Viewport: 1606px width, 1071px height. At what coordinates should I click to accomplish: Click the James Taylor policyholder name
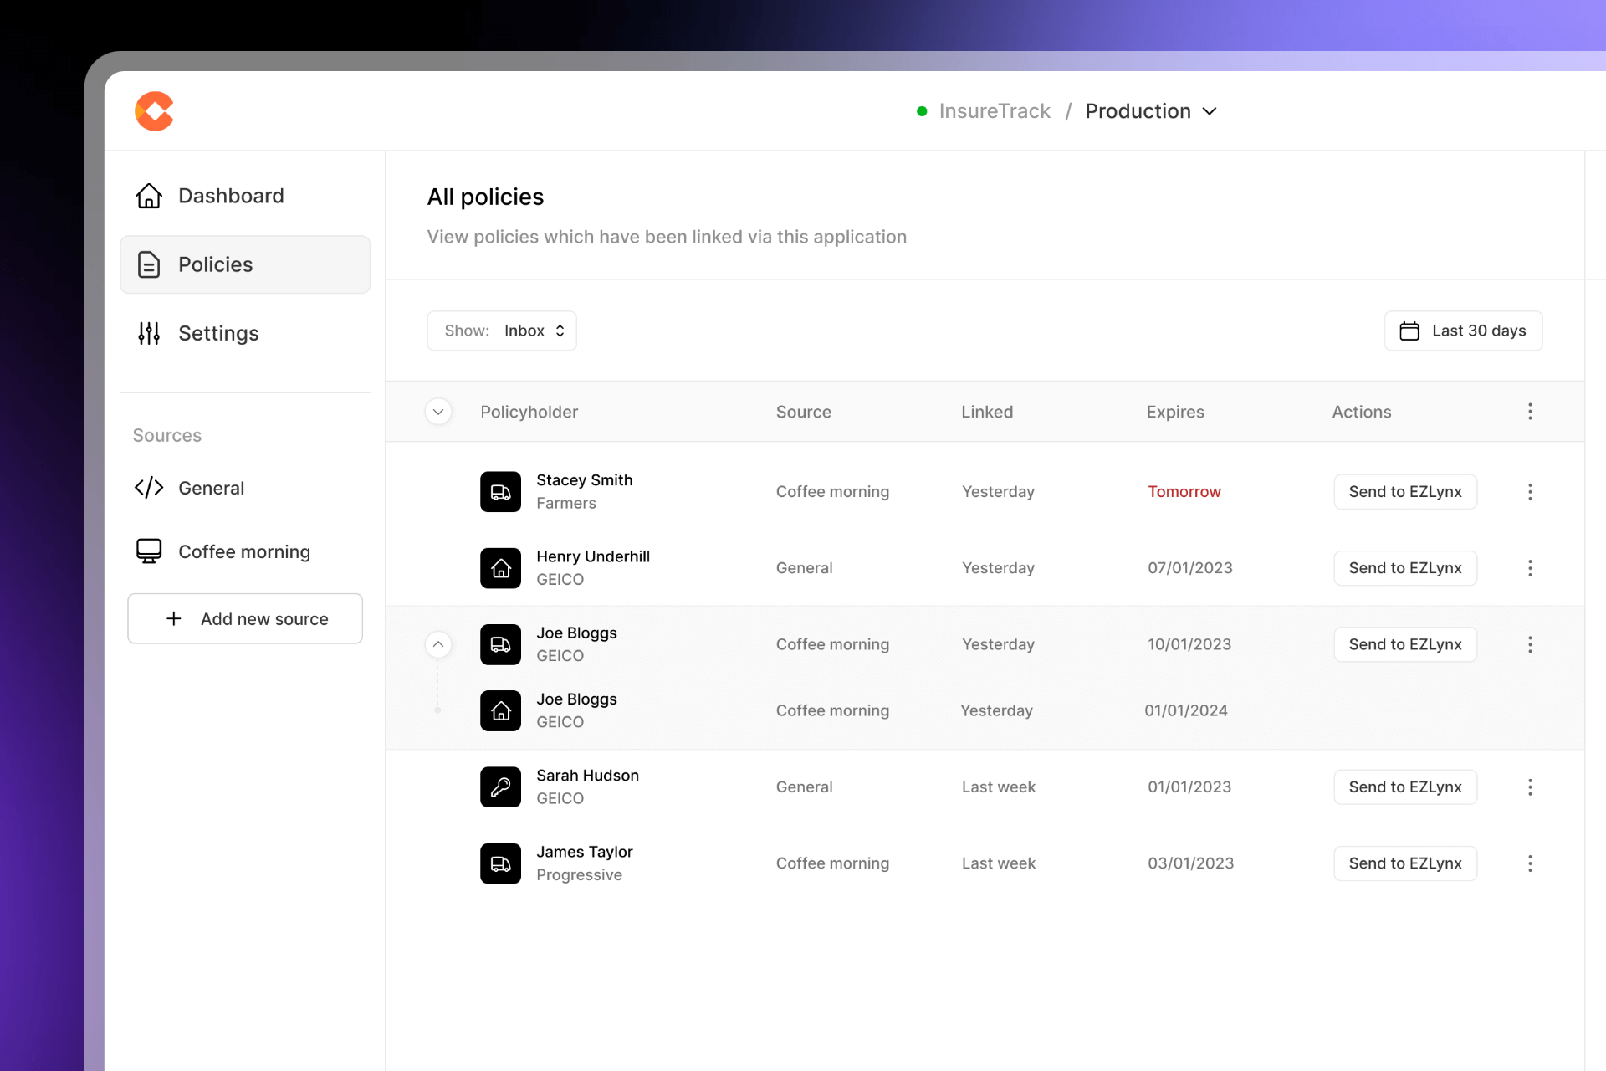click(x=584, y=852)
